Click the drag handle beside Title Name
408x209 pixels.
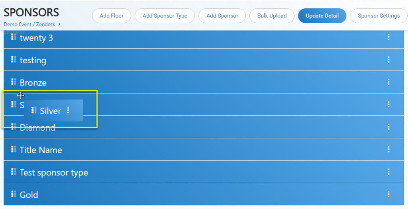pyautogui.click(x=14, y=149)
